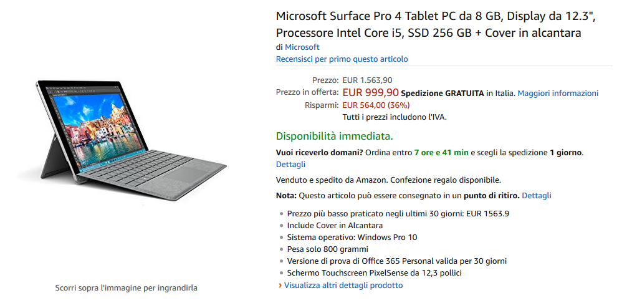Open Dettagli next to punto di ritiro
This screenshot has height=303, width=627.
tap(537, 196)
